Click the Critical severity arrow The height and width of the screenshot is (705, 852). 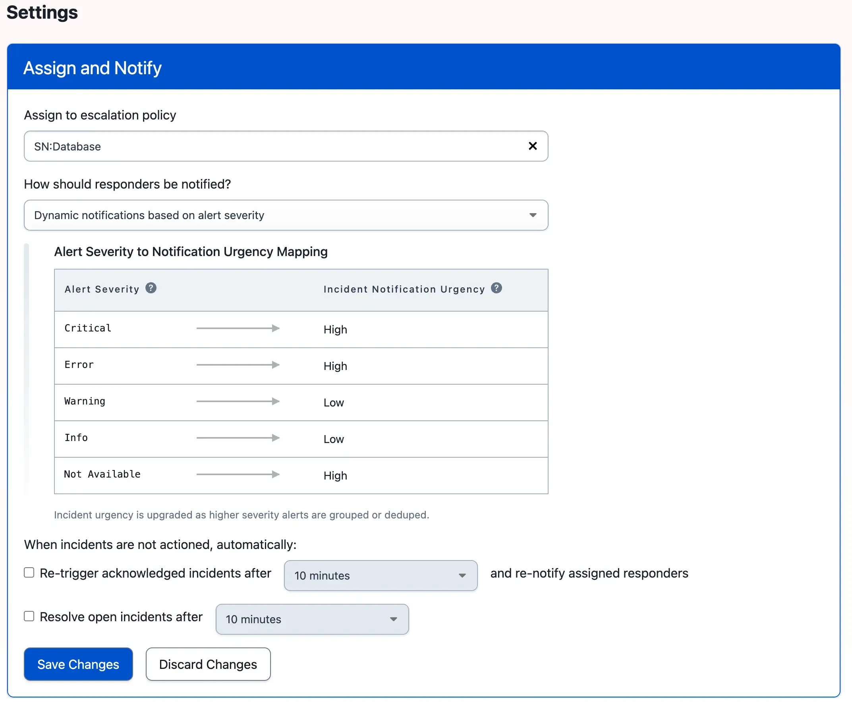click(x=238, y=328)
